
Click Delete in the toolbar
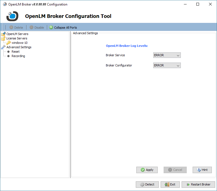point(16,28)
